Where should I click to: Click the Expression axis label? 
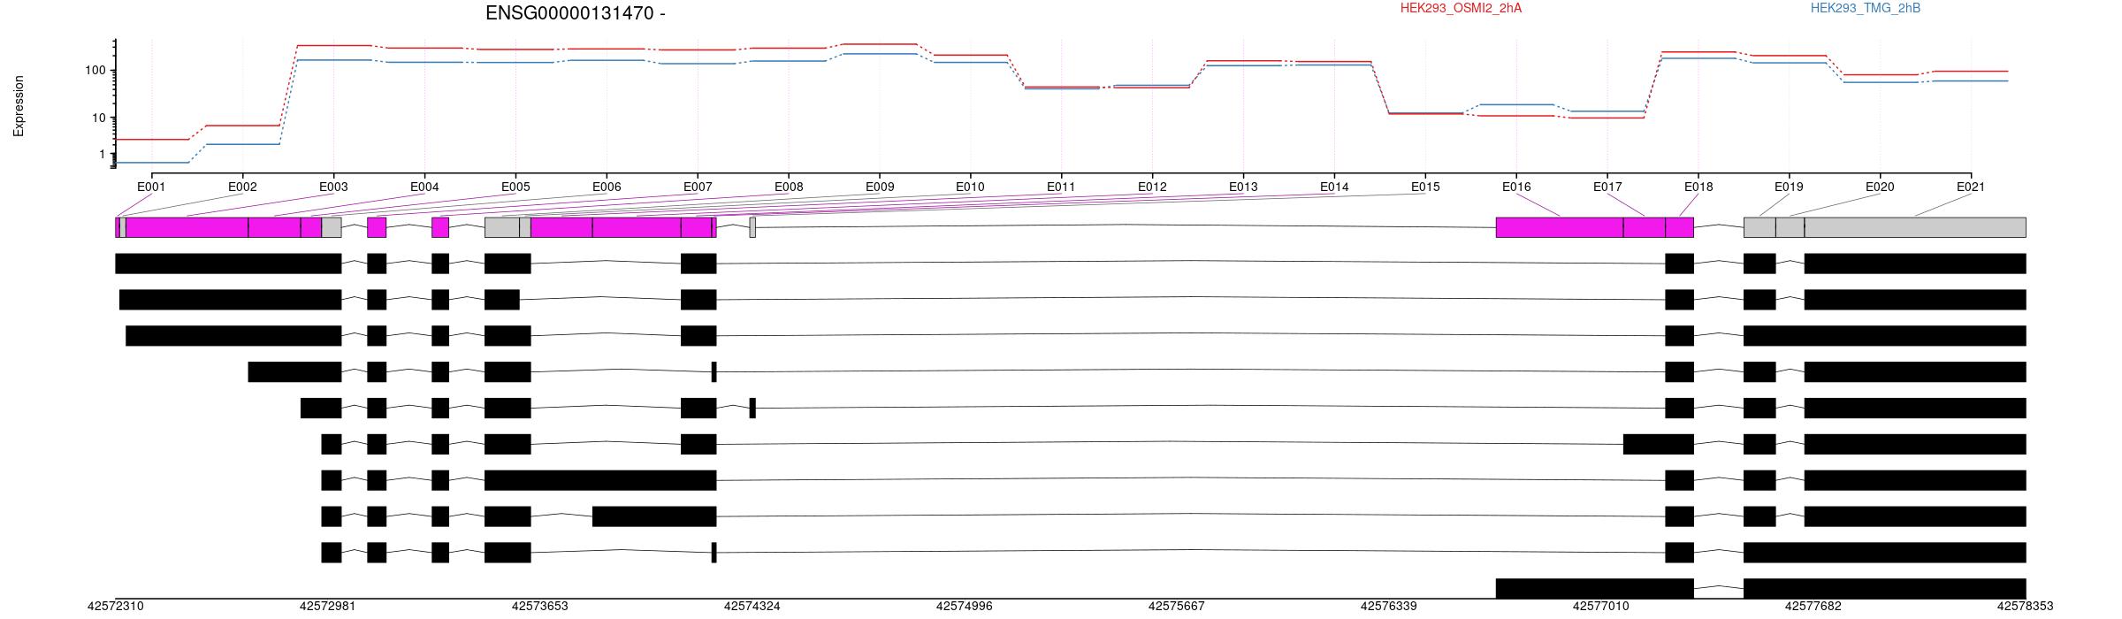[19, 106]
